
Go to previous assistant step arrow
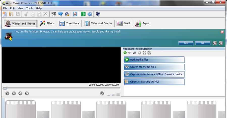[x=215, y=43]
